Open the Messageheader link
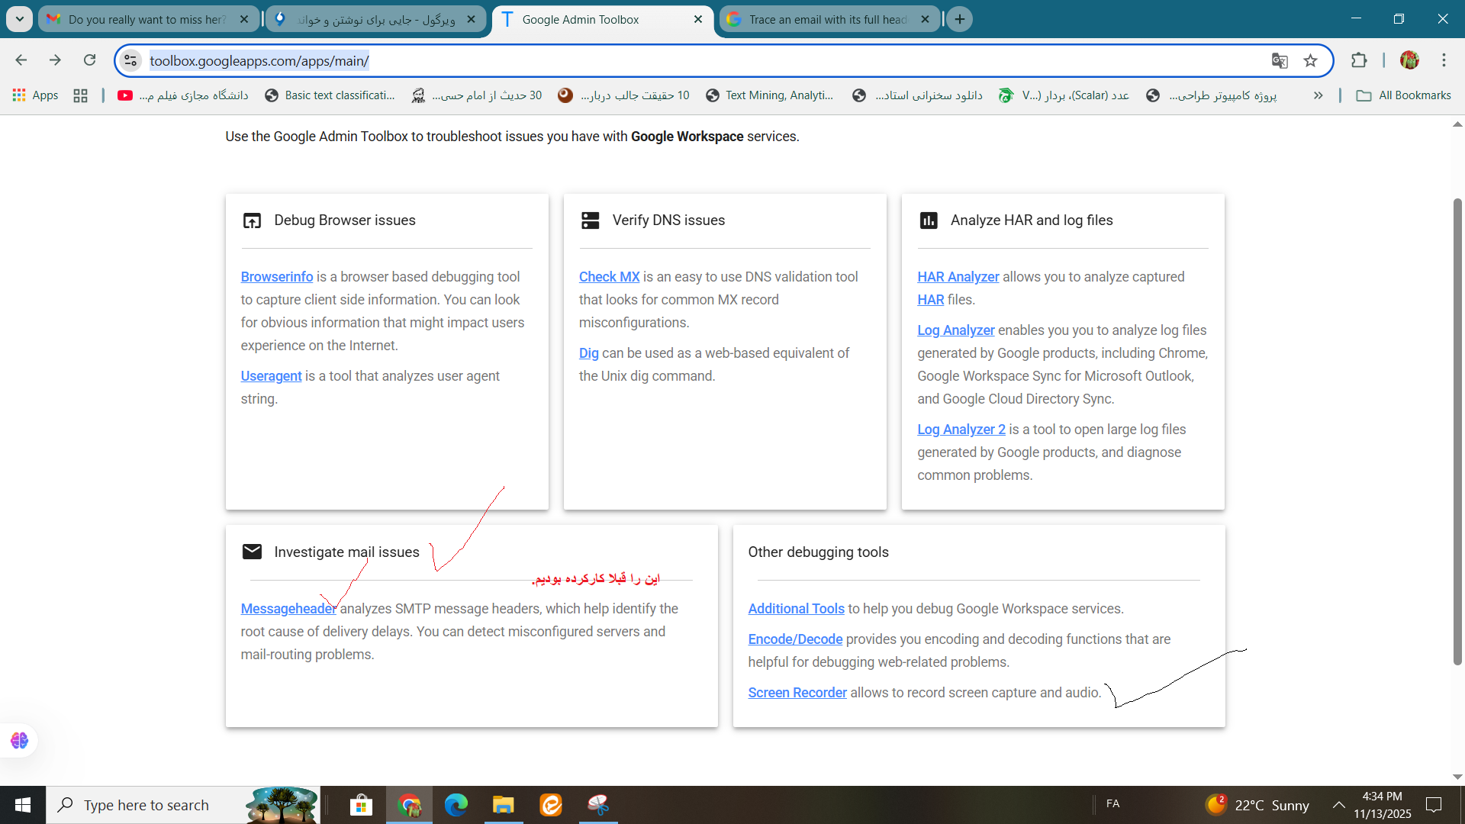1465x824 pixels. 288,609
